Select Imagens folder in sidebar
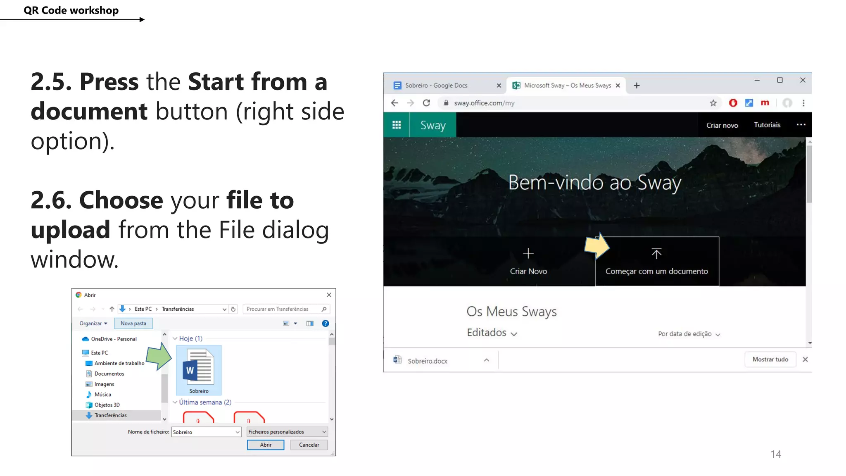Image resolution: width=846 pixels, height=476 pixels. click(x=100, y=384)
